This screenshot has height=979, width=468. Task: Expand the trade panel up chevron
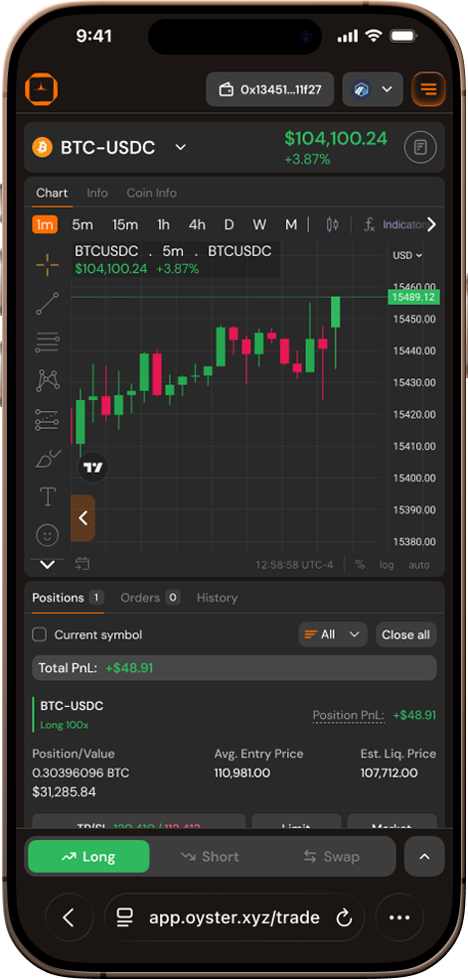pyautogui.click(x=425, y=857)
